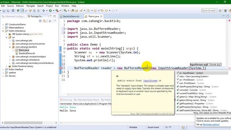Click the Quick Access search field
This screenshot has height=130, width=231.
coord(208,10)
